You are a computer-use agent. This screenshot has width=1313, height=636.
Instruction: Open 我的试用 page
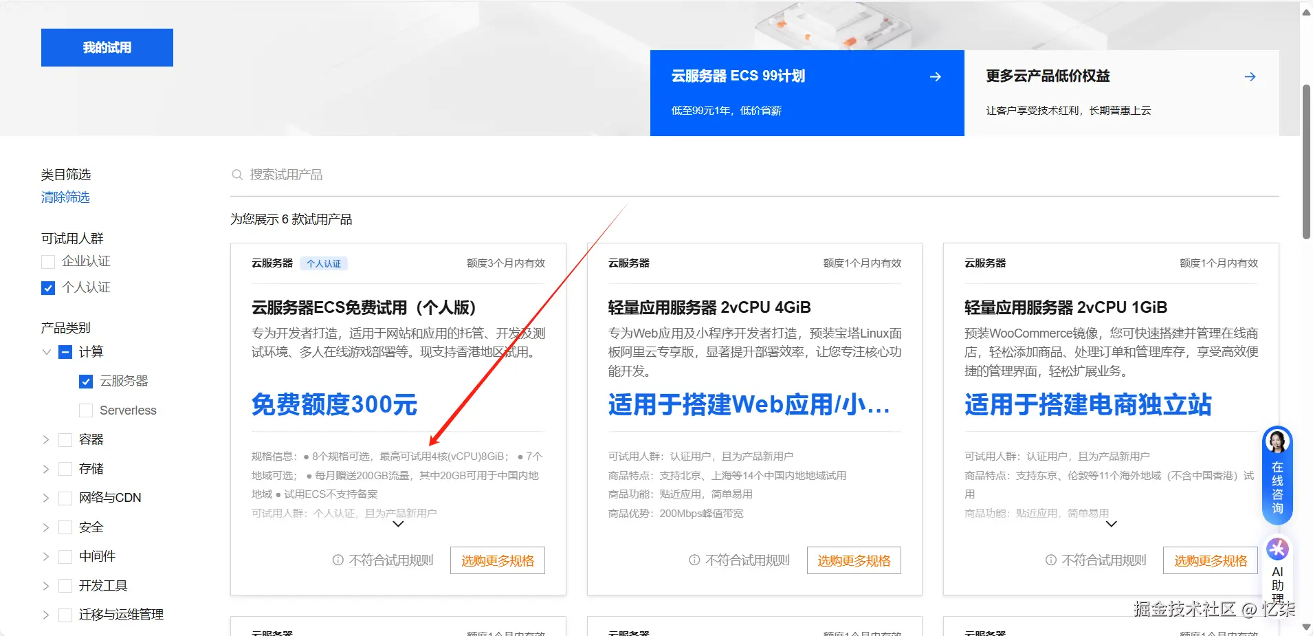point(107,47)
